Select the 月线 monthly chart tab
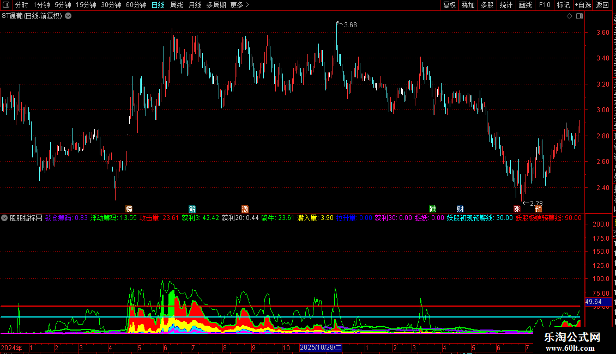This screenshot has height=354, width=616. click(x=195, y=5)
